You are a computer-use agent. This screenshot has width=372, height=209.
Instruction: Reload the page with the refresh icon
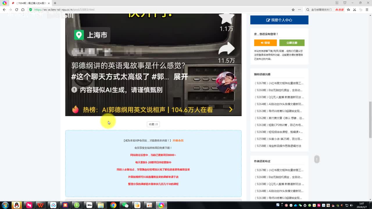point(17,10)
